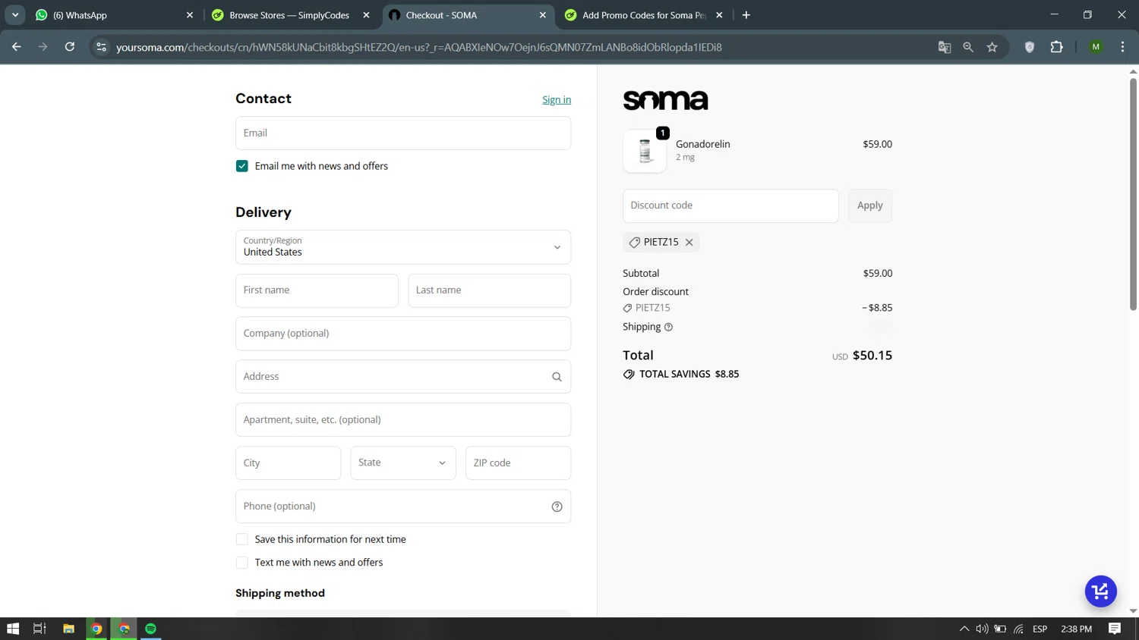The width and height of the screenshot is (1139, 640).
Task: Click the volume icon in system tray
Action: click(982, 629)
